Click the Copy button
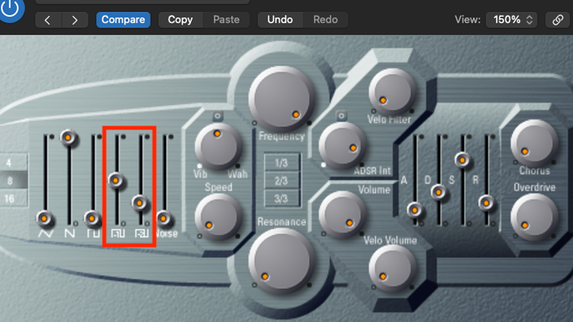573x322 pixels. click(x=180, y=20)
